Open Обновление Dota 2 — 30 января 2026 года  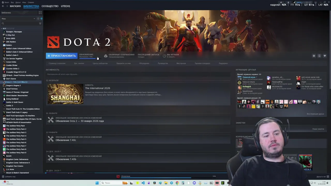80,121
